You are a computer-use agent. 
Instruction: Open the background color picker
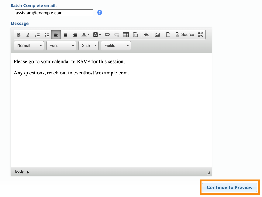(97, 35)
